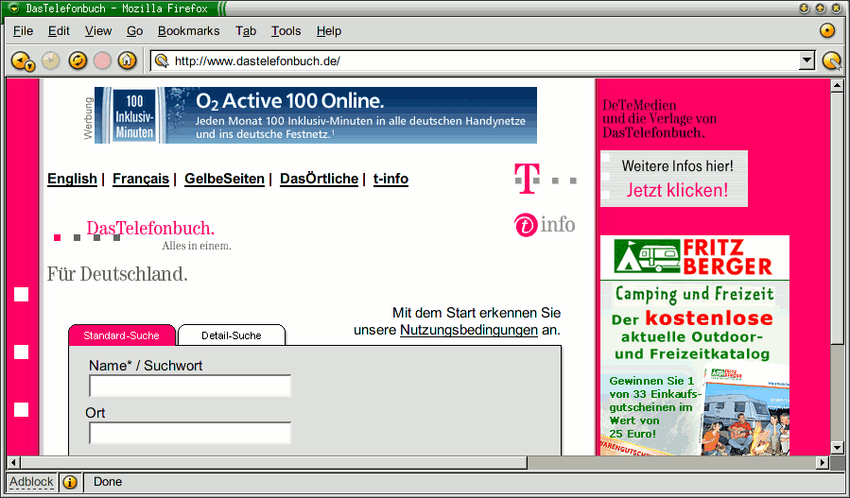Viewport: 850px width, 498px height.
Task: Switch to the Detail-Suche tab
Action: pyautogui.click(x=232, y=335)
